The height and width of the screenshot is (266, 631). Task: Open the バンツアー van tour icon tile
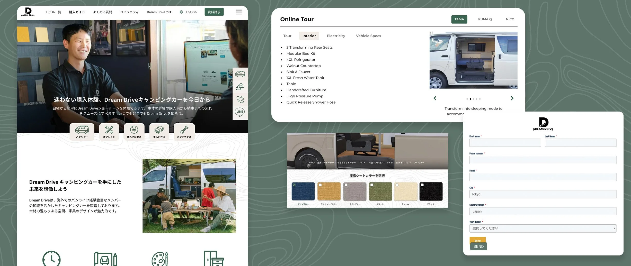coord(82,132)
